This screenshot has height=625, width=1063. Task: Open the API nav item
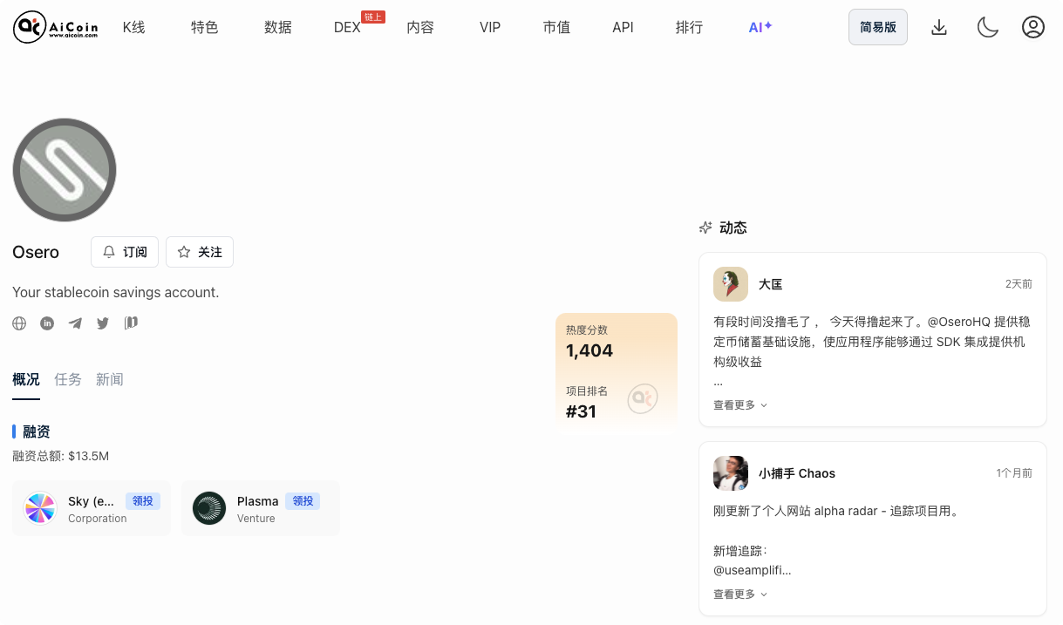point(623,27)
